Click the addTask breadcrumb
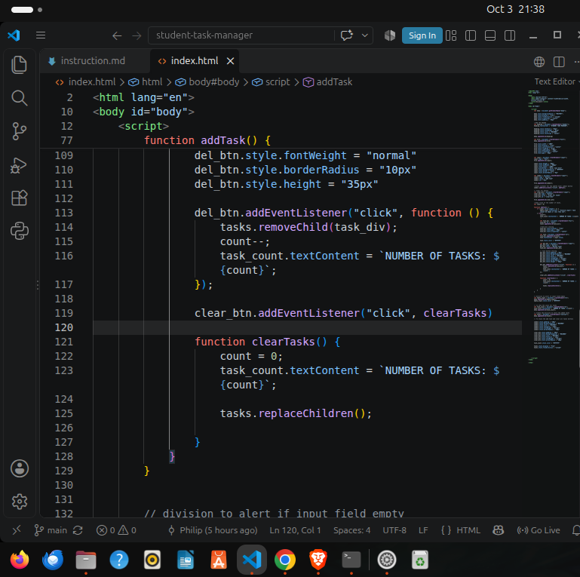This screenshot has height=577, width=580. tap(334, 81)
